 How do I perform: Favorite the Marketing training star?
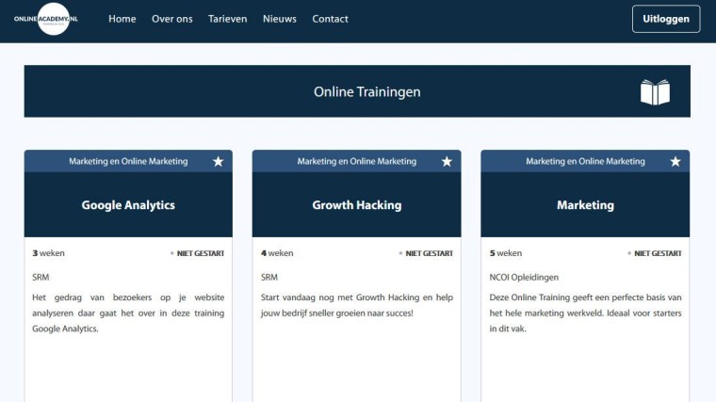675,162
